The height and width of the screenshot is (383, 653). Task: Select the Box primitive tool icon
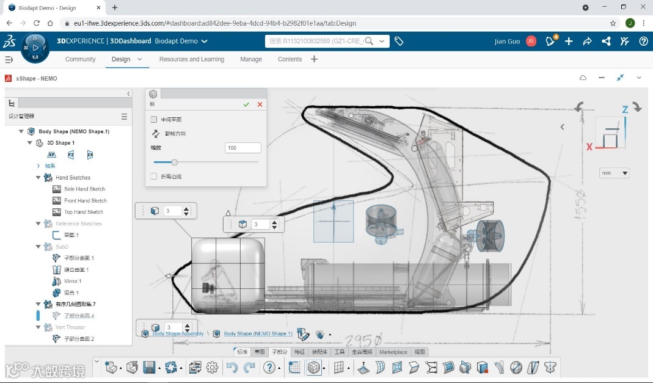313,367
